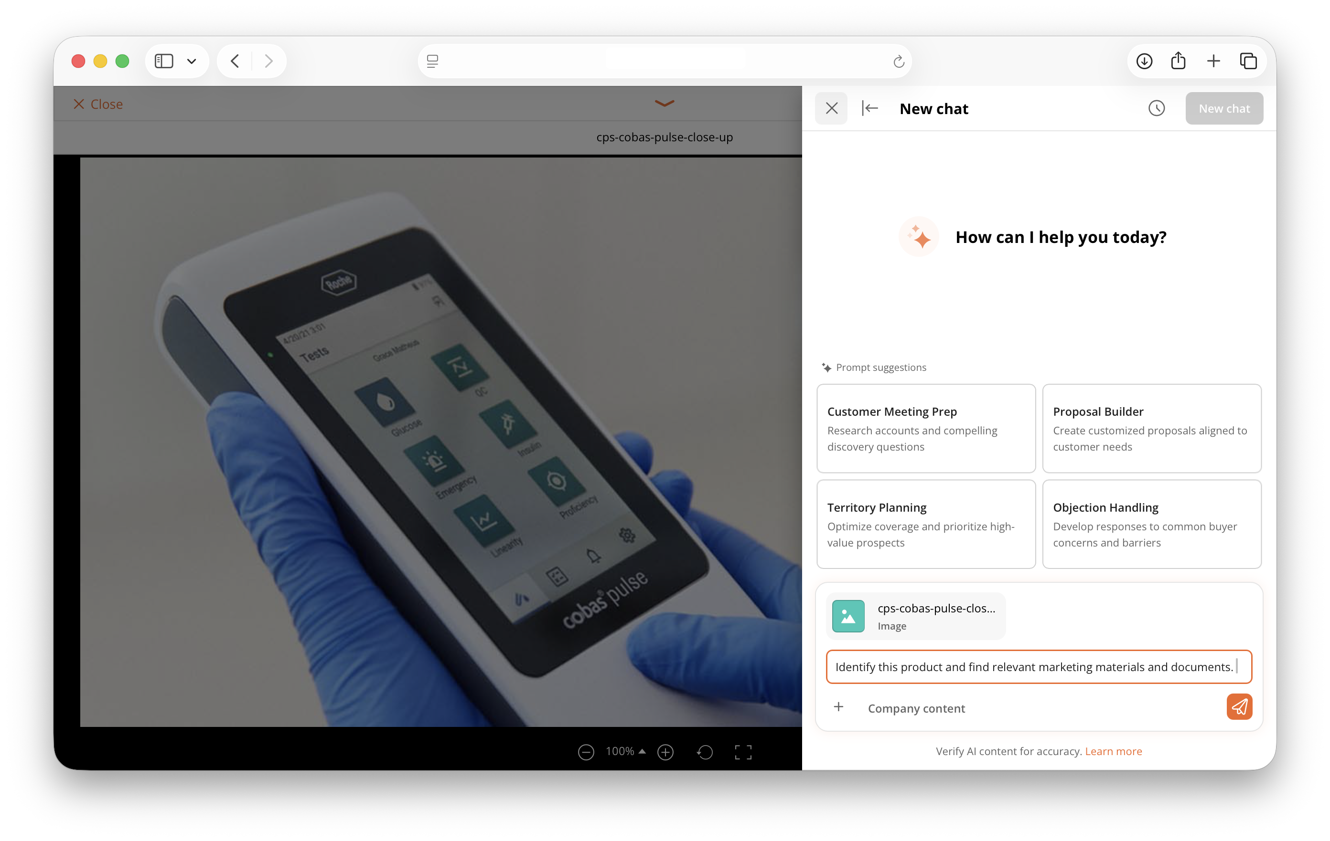Click the cobas pulse device image
This screenshot has height=841, width=1330.
441,442
